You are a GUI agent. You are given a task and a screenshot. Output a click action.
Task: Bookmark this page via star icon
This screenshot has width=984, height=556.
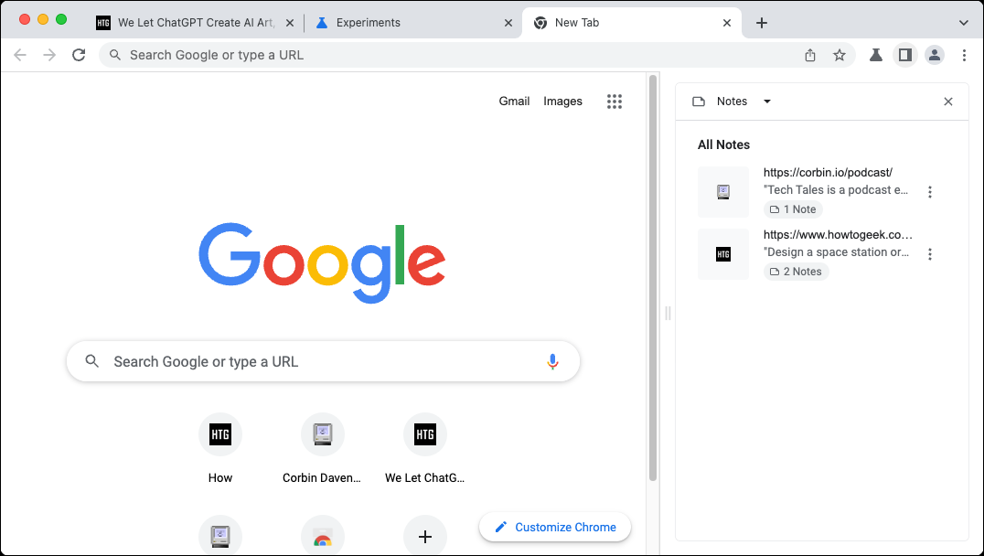840,55
